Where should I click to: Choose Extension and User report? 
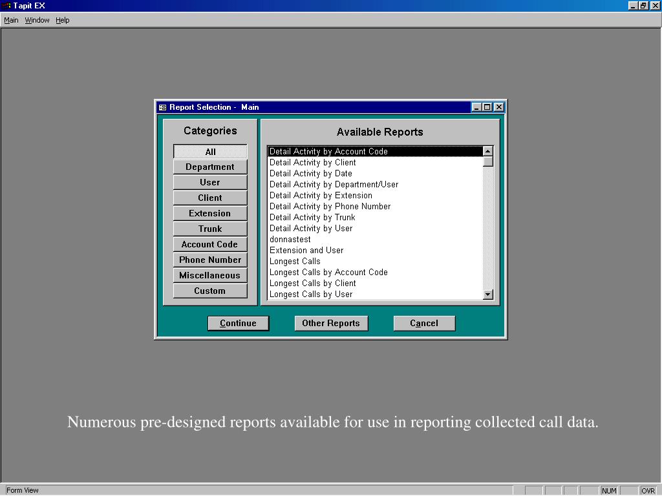(x=376, y=250)
